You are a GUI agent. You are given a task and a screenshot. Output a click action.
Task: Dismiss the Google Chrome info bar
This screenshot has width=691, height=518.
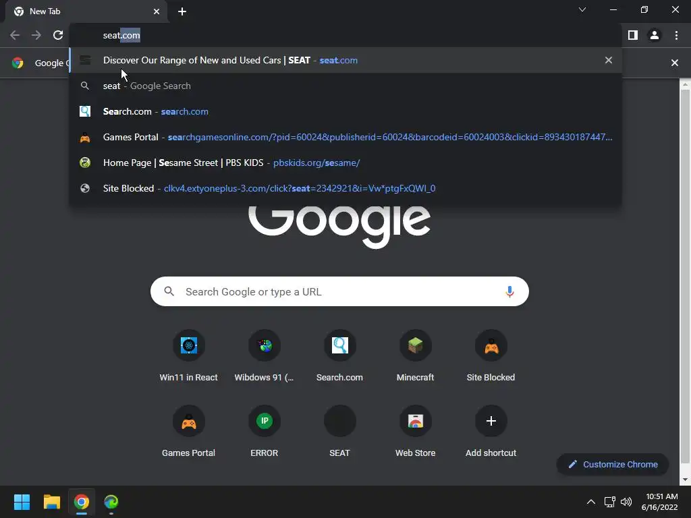pyautogui.click(x=675, y=63)
